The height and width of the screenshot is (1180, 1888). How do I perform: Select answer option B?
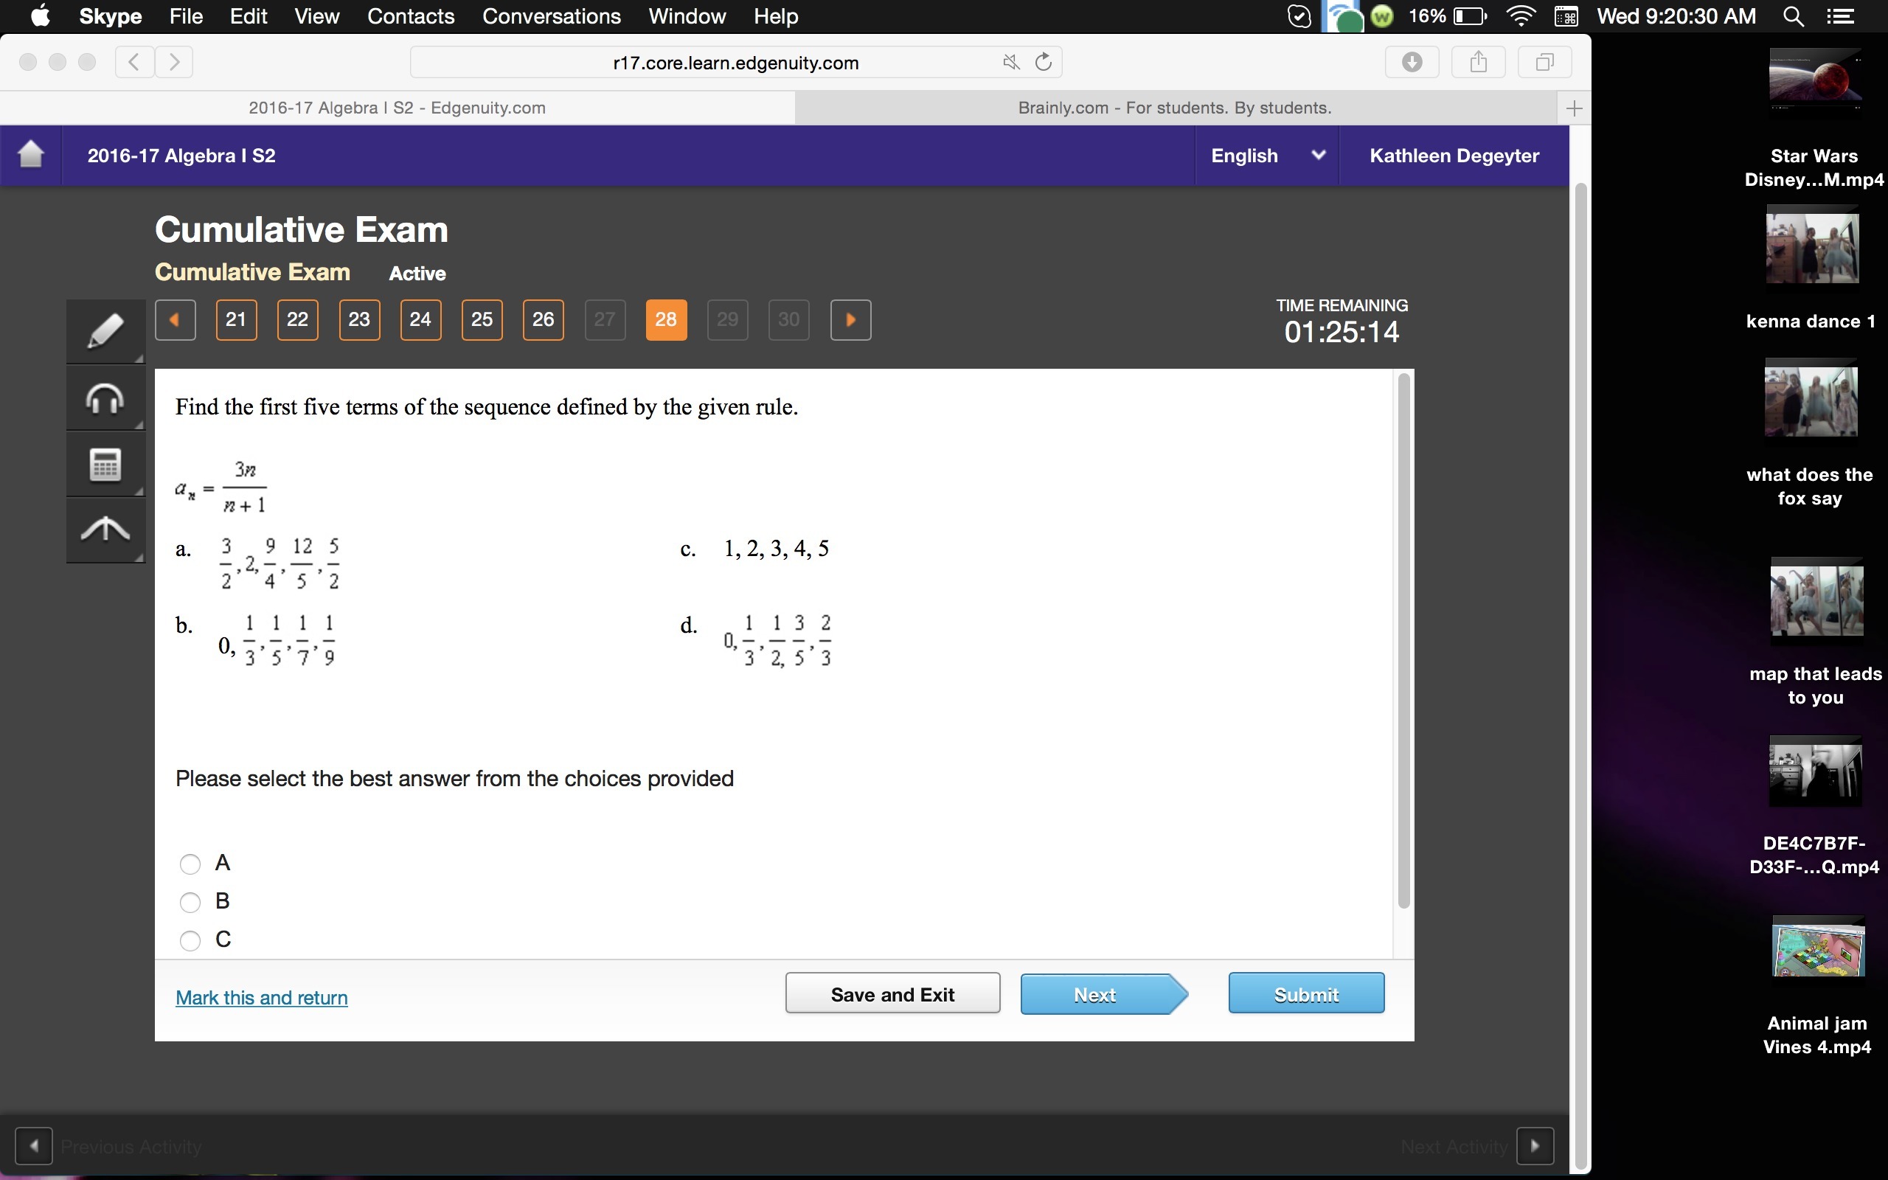(190, 901)
